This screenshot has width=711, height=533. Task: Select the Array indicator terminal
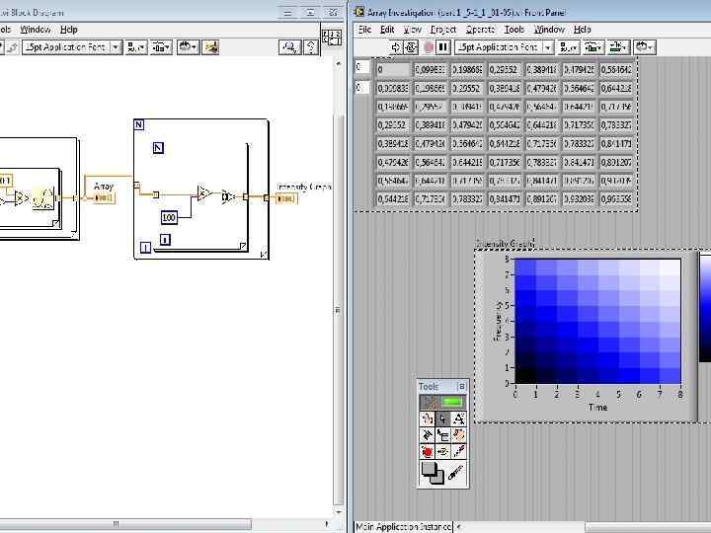(105, 198)
